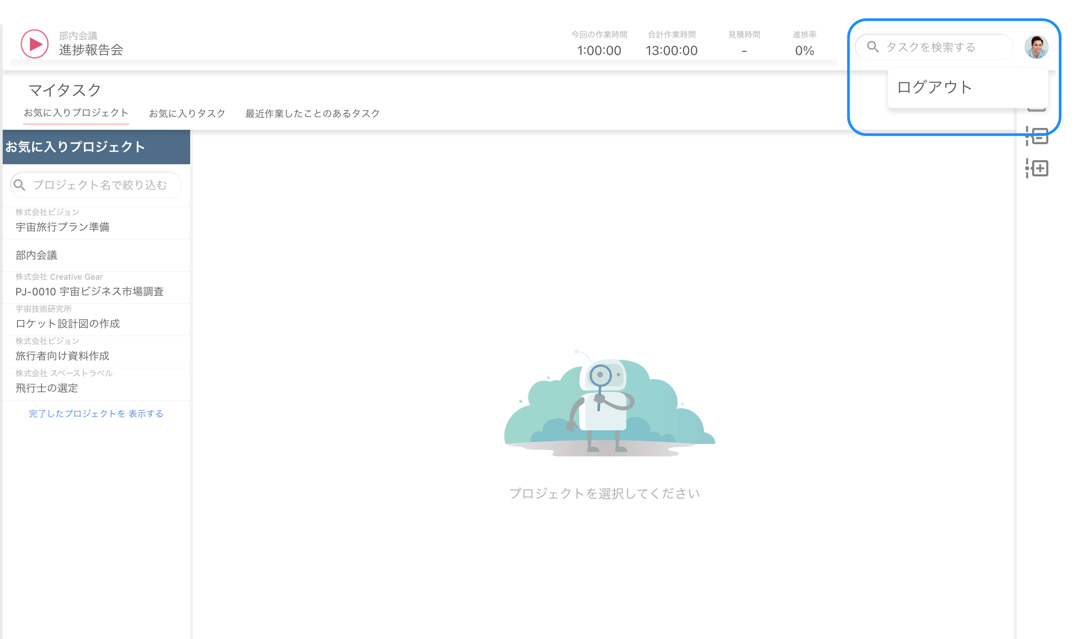Screen dimensions: 1080x639
Task: Switch to the 最近作業したことのあるタスク tab
Action: (312, 113)
